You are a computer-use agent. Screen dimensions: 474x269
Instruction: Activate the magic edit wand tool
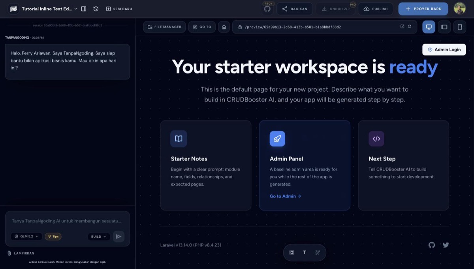tap(318, 252)
